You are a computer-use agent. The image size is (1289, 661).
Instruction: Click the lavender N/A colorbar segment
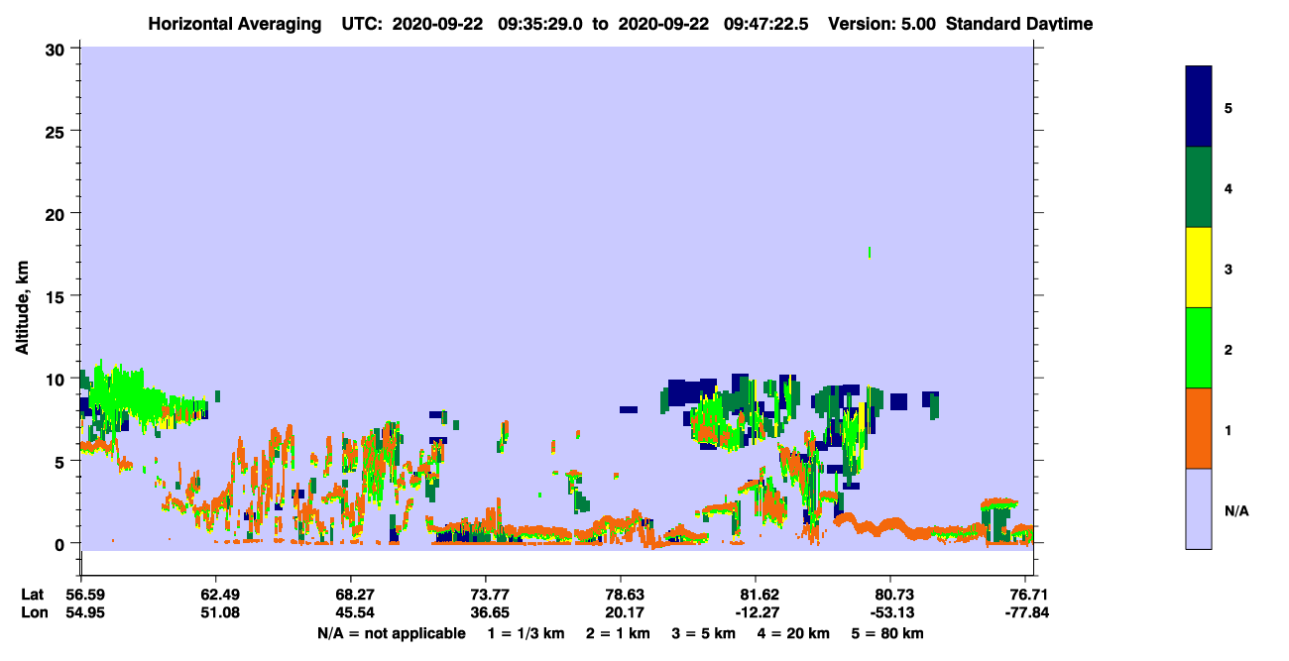tap(1199, 508)
